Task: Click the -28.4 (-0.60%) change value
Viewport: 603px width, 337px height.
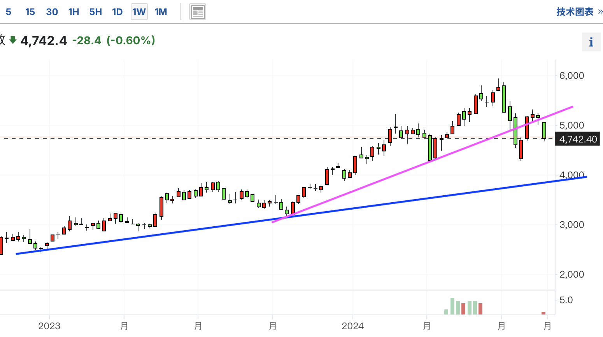Action: (114, 40)
